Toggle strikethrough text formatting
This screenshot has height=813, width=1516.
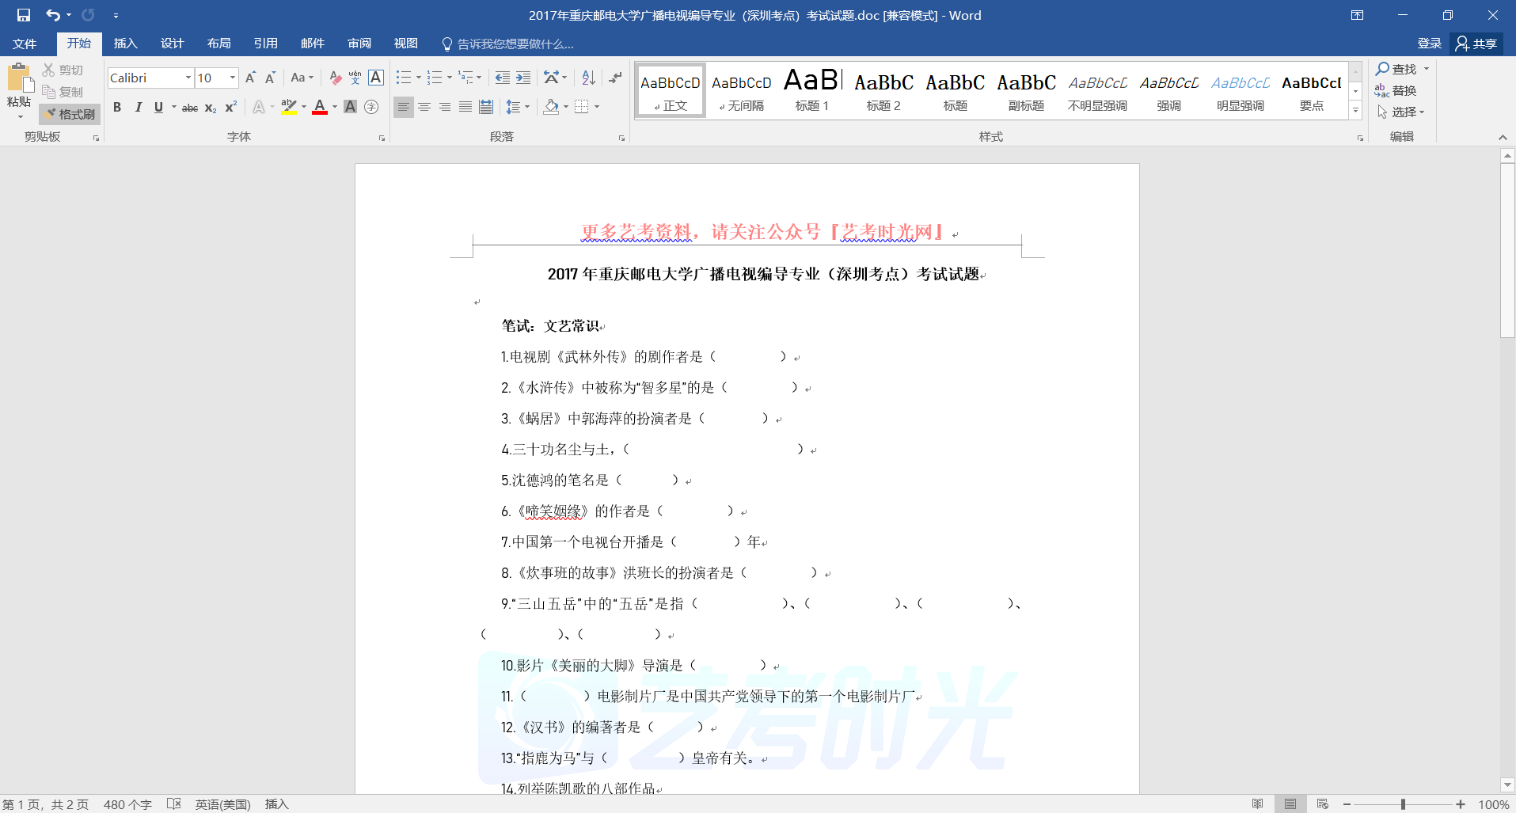click(190, 107)
